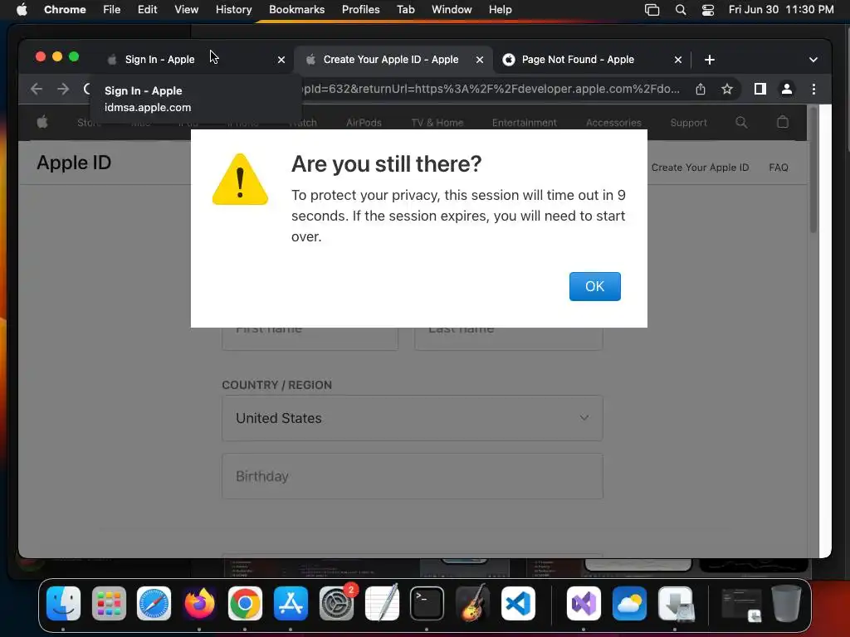The image size is (850, 637).
Task: Click the date and time in menu bar
Action: pyautogui.click(x=780, y=9)
